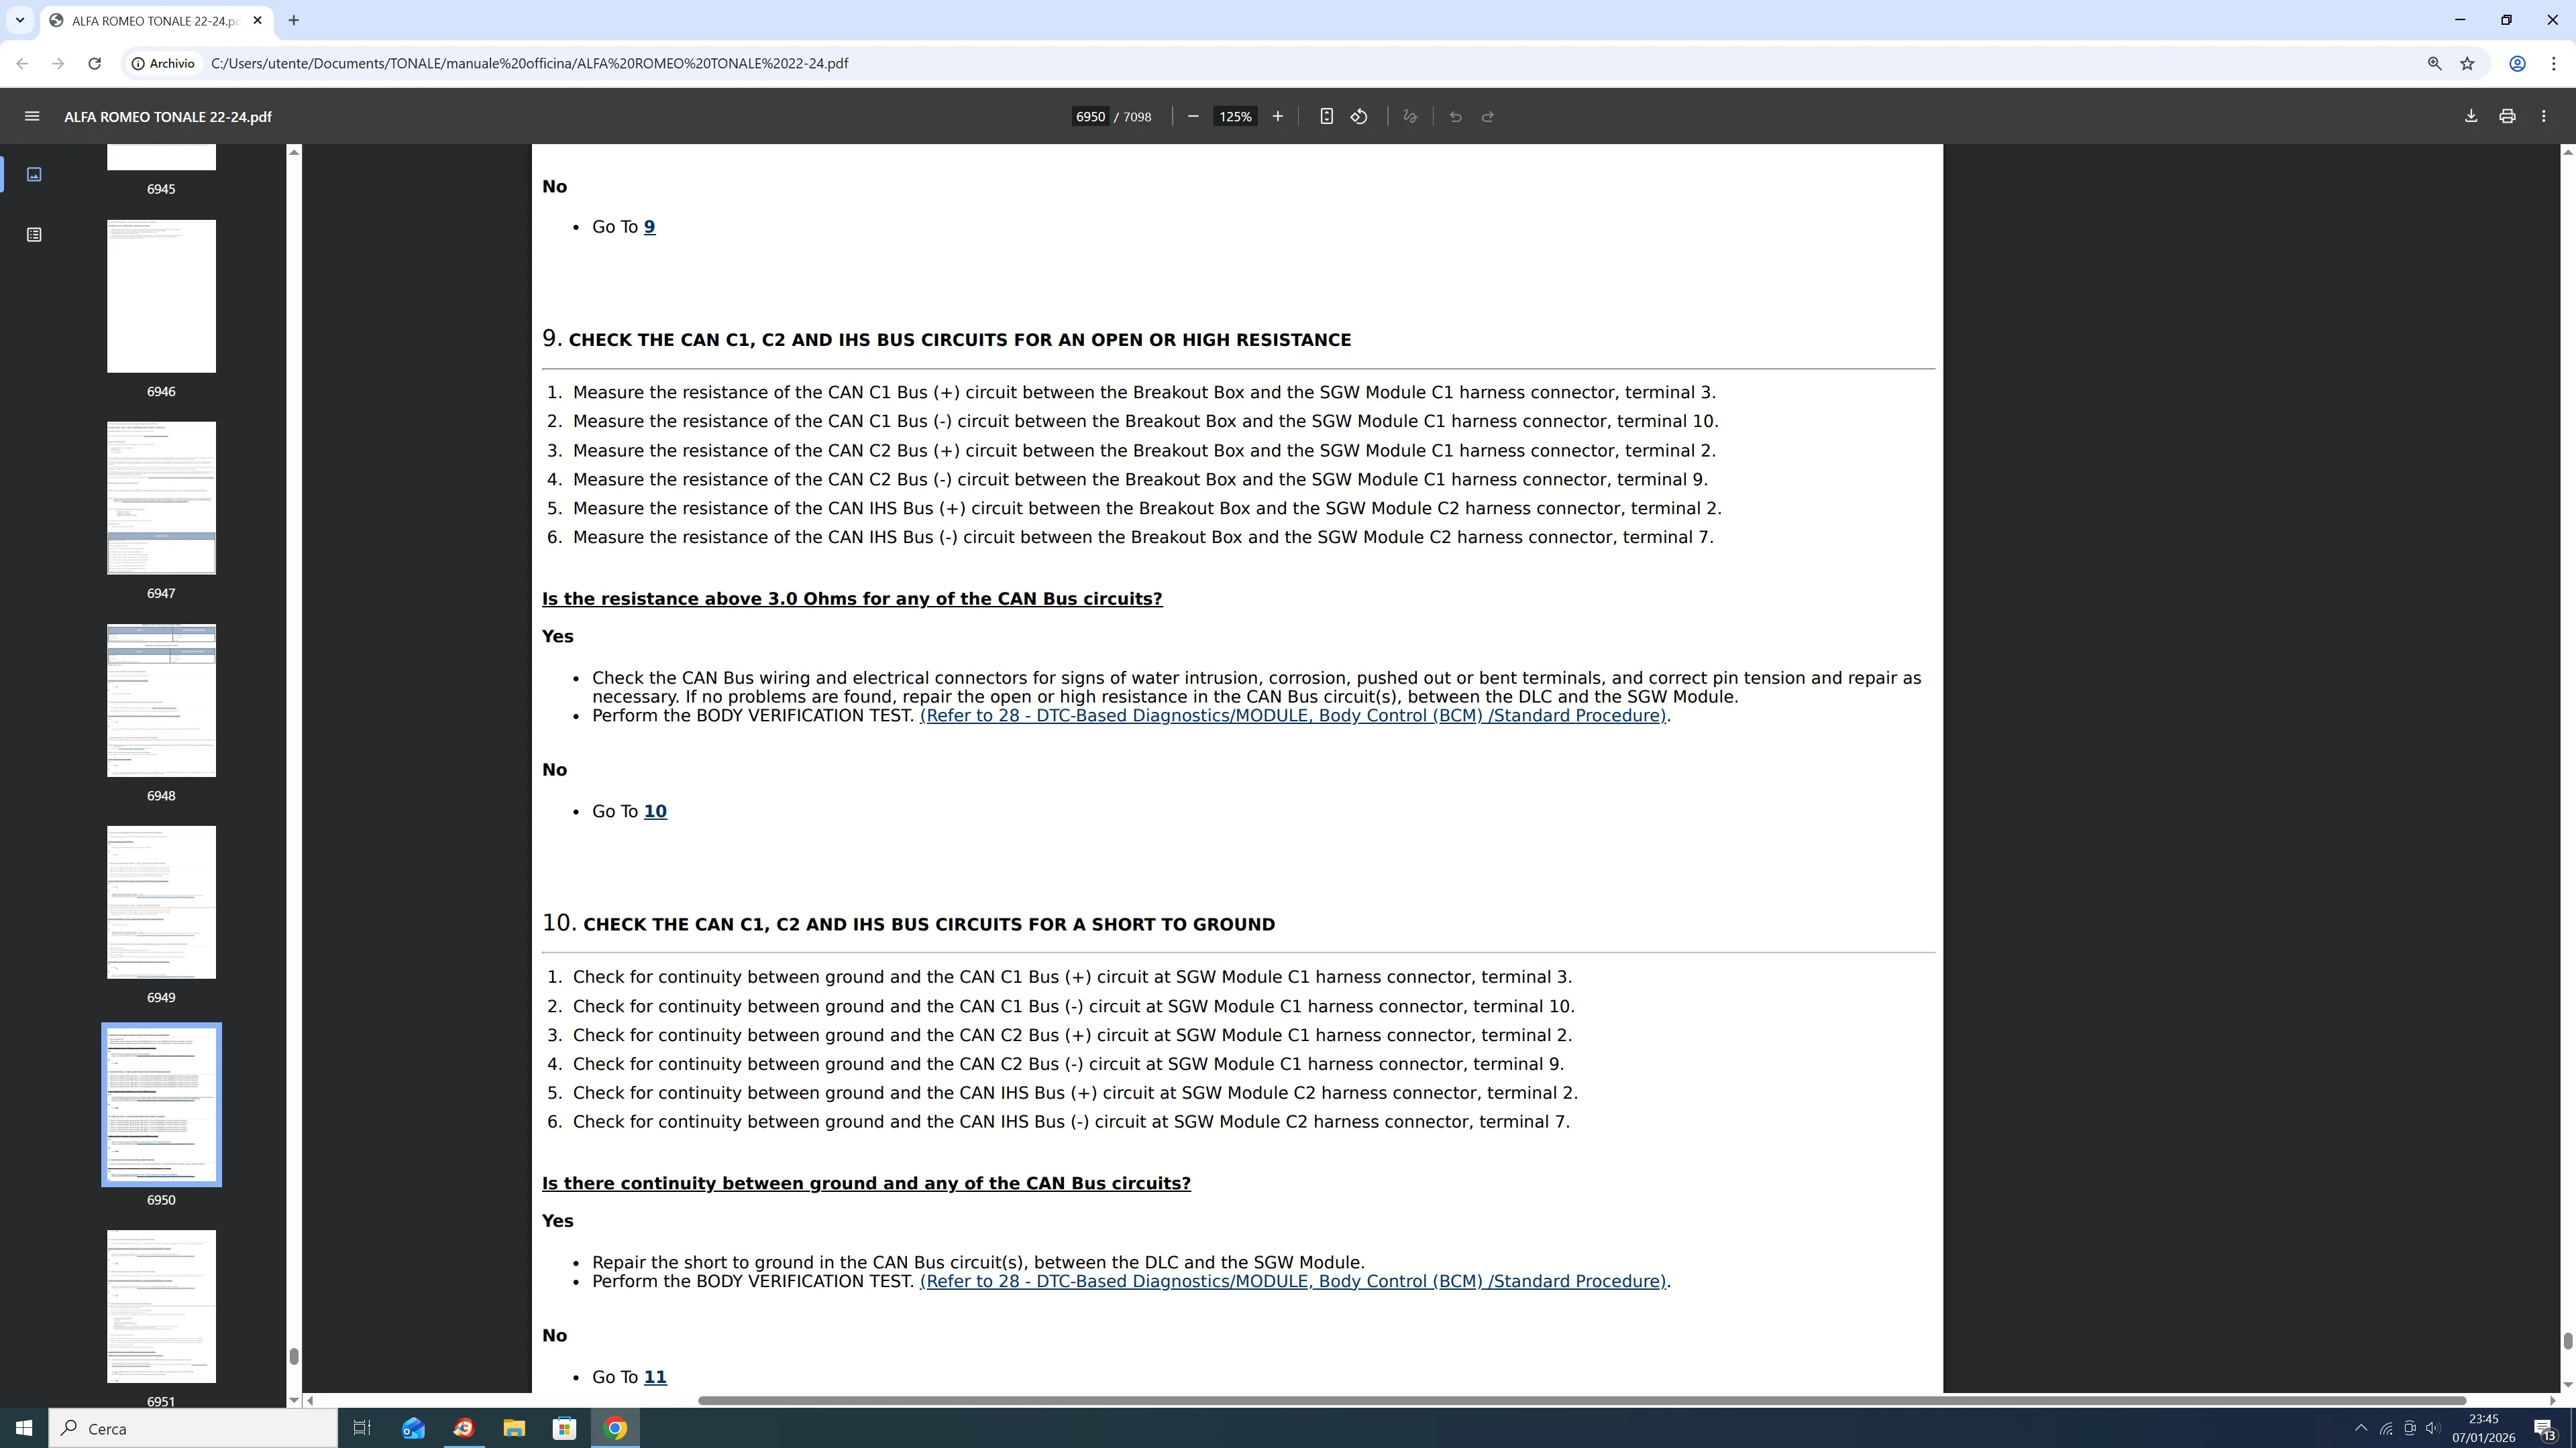This screenshot has height=1448, width=2576.
Task: Bookmark this page with the star icon
Action: tap(2467, 63)
